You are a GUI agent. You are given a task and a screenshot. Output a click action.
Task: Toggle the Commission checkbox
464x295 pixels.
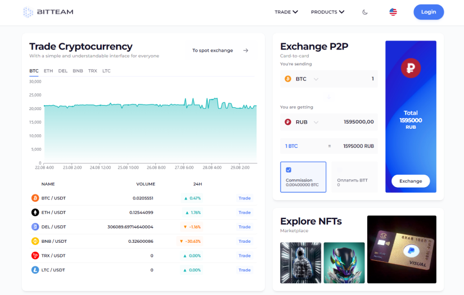coord(289,170)
